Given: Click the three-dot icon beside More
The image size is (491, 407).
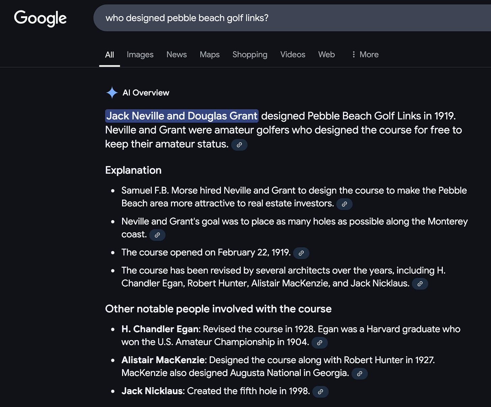Looking at the screenshot, I should tap(353, 55).
